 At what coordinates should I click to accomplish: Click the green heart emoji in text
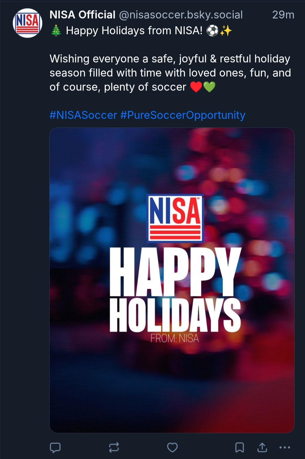tap(209, 87)
